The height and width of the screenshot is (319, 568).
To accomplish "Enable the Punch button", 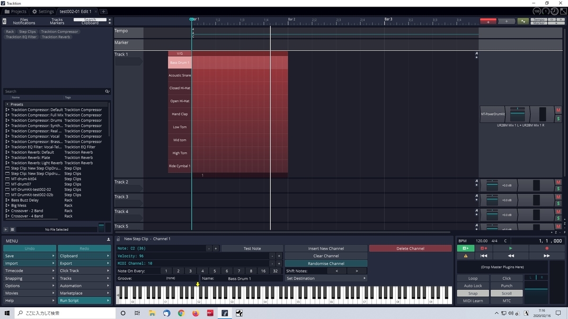I will point(506,285).
